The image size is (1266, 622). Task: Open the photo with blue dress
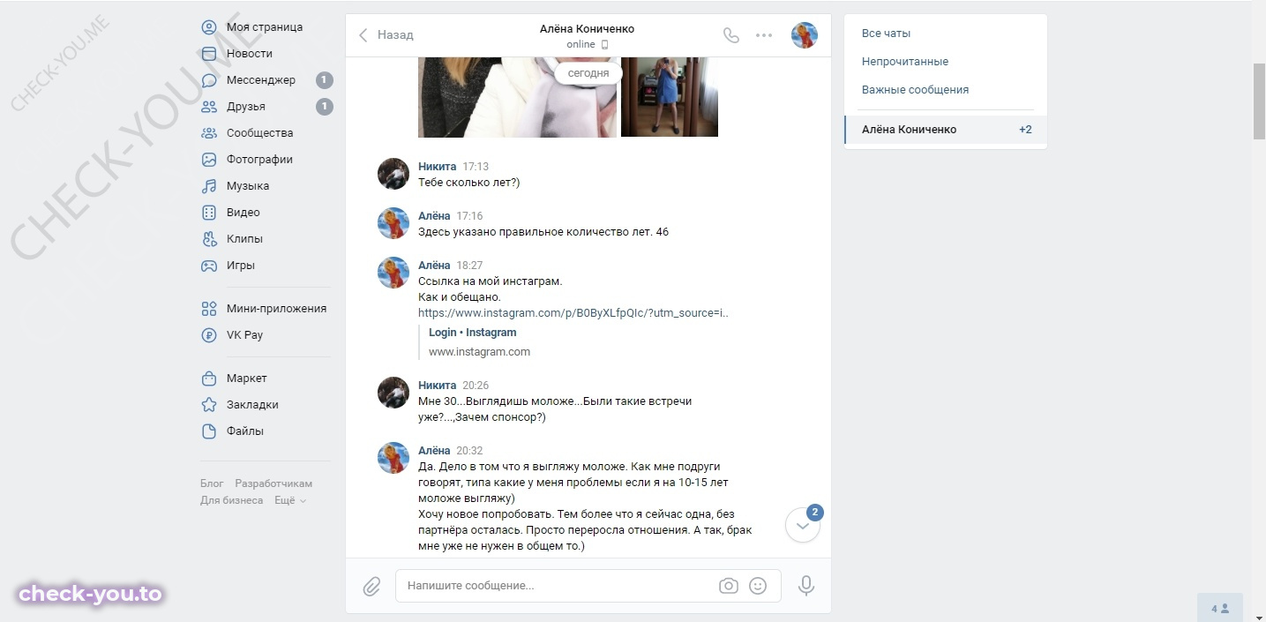[670, 97]
